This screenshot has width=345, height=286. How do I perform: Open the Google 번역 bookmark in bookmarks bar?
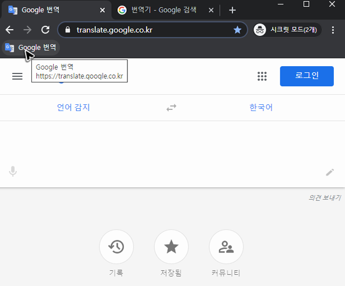[31, 48]
